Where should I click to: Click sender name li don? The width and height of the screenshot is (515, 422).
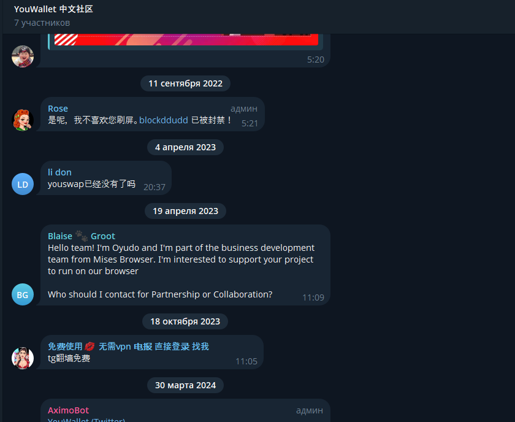(x=59, y=172)
